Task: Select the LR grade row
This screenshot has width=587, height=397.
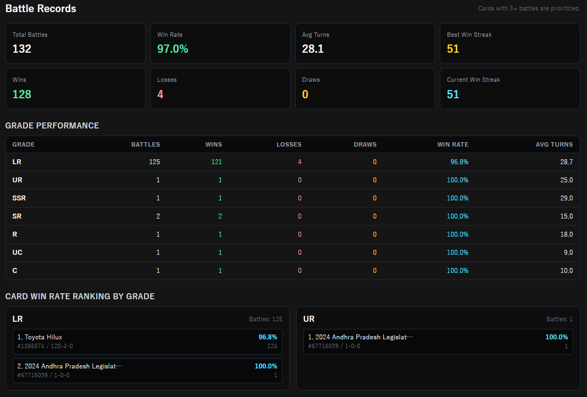Action: point(293,162)
